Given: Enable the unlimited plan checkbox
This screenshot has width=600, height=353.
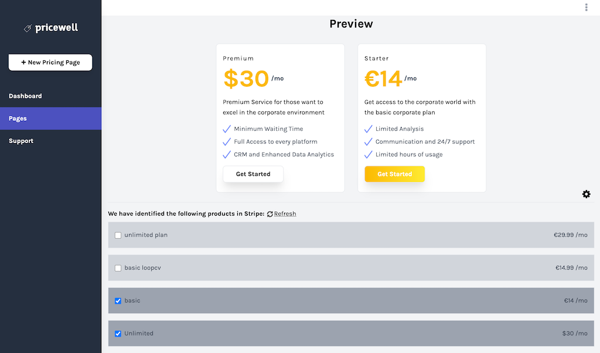Looking at the screenshot, I should (x=118, y=235).
